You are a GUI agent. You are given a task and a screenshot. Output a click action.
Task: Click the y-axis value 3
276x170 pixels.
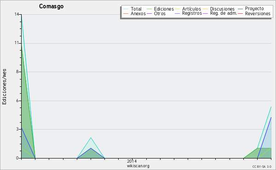coord(17,129)
